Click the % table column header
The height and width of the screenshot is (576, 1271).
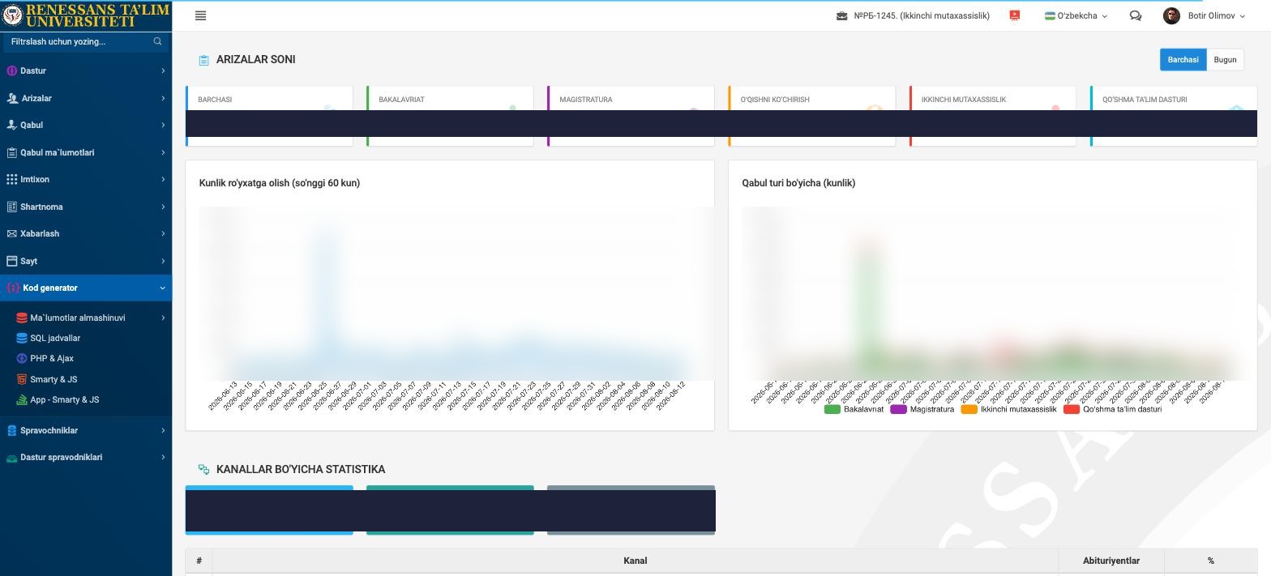tap(1211, 561)
